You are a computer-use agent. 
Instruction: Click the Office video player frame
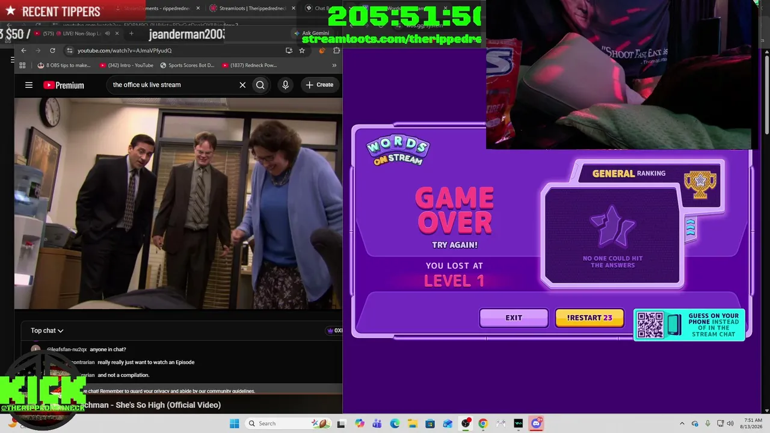(x=179, y=203)
